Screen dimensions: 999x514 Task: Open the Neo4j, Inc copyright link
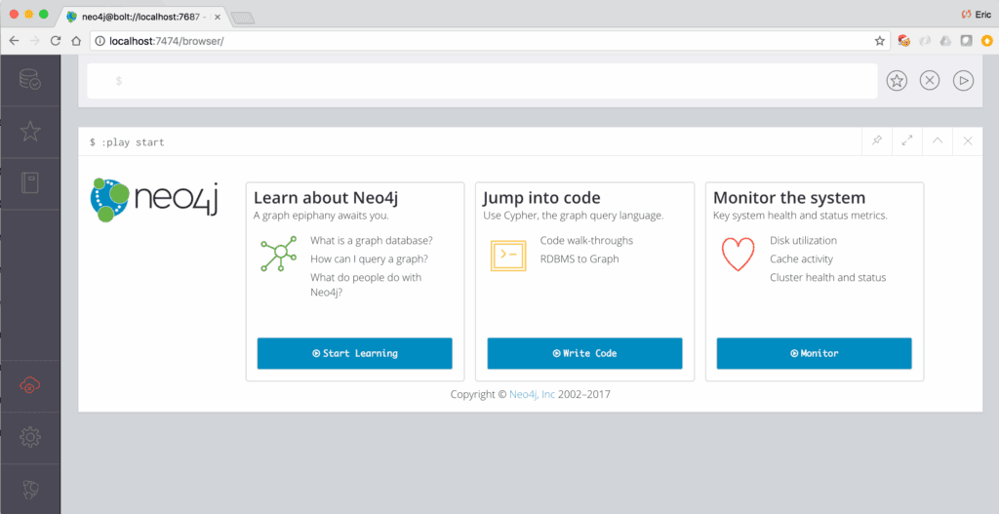pos(532,394)
